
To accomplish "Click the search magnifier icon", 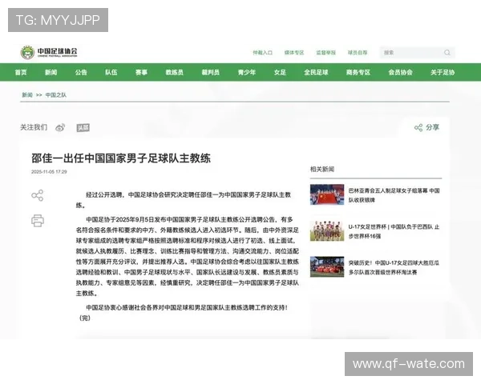I will (x=447, y=53).
